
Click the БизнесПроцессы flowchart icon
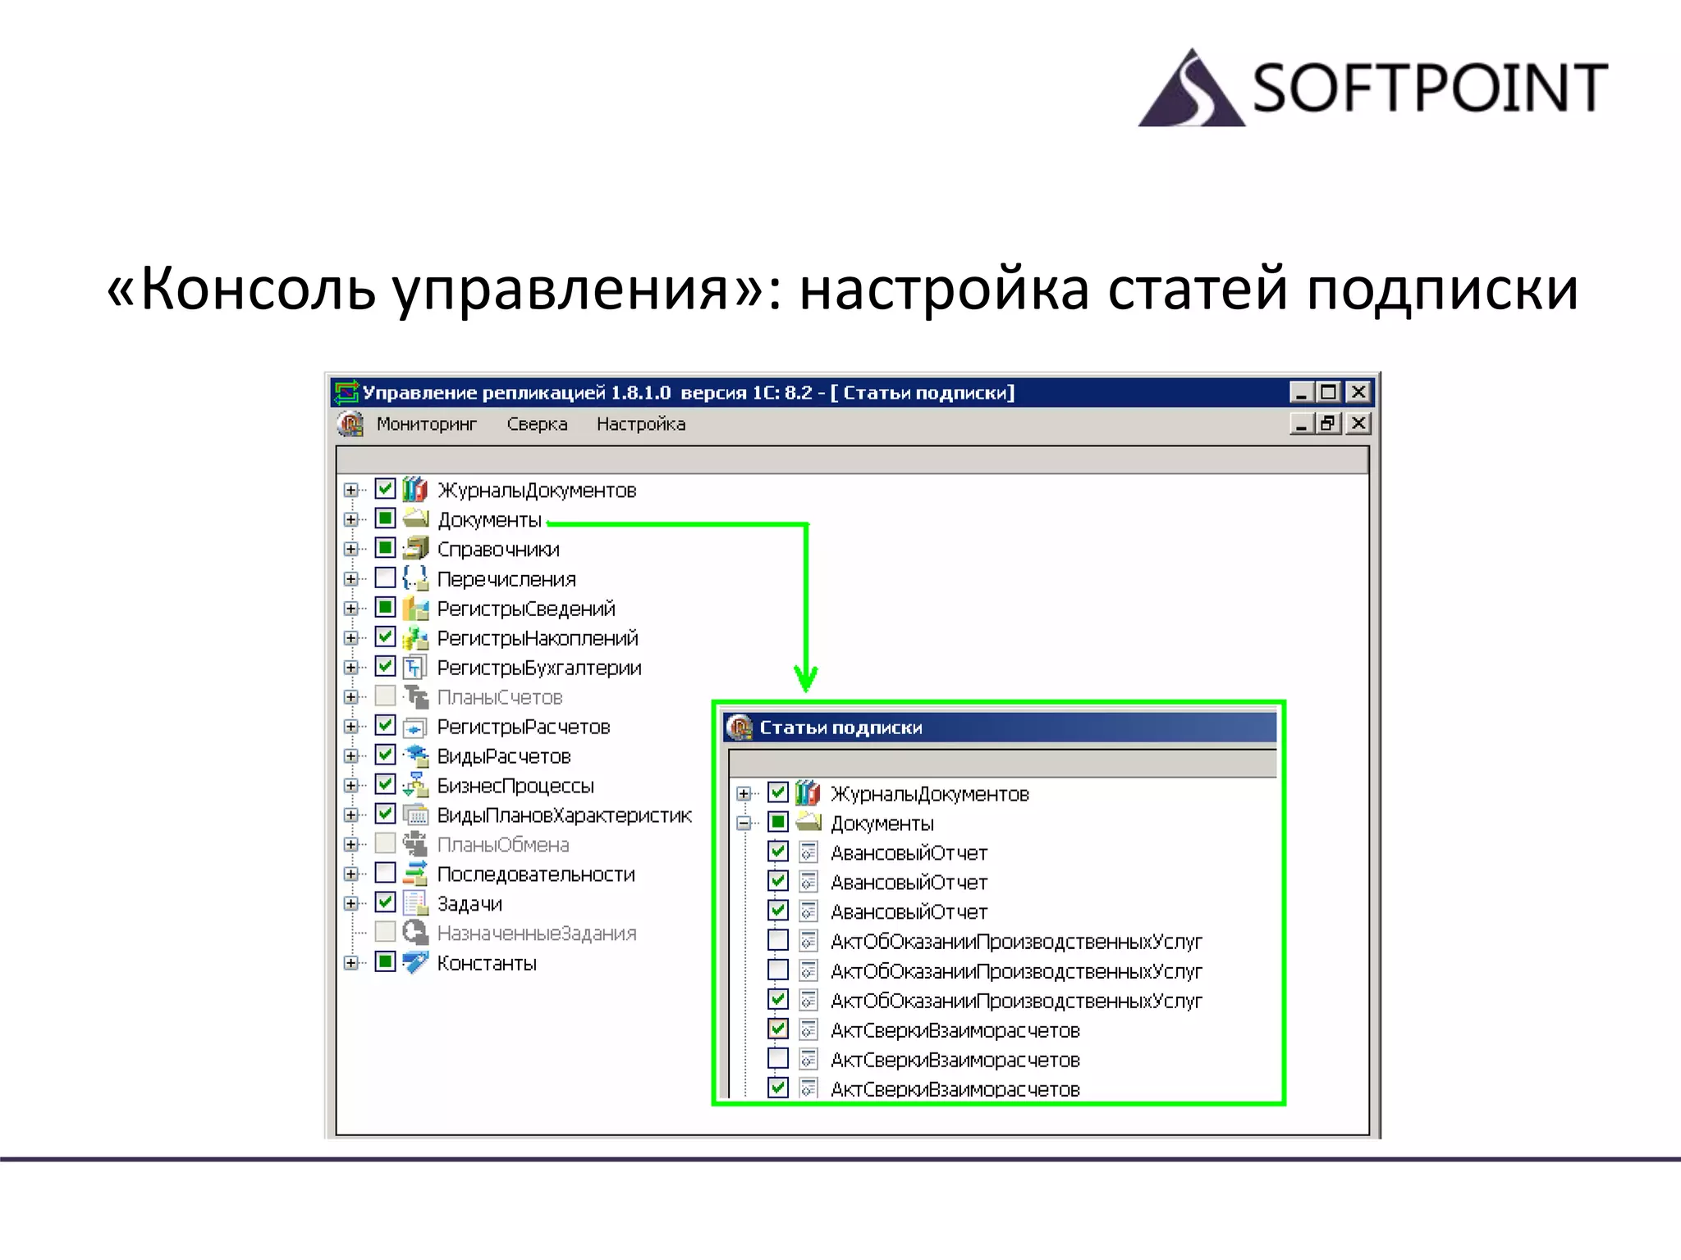[415, 785]
